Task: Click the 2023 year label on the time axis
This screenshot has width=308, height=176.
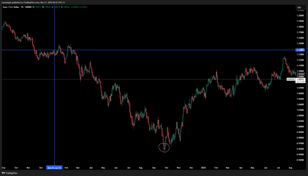Action: tap(203, 168)
